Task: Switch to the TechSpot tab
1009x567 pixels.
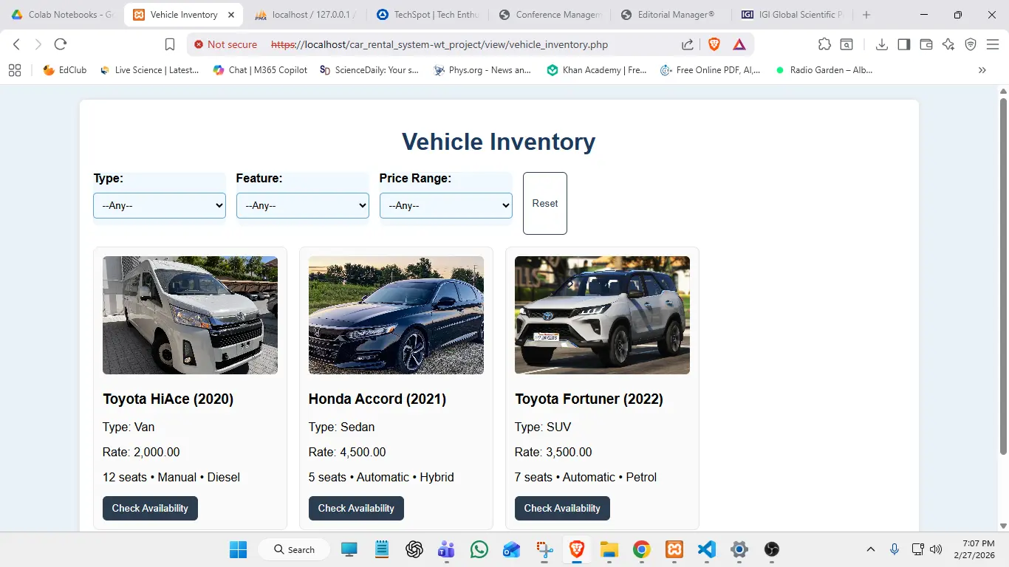Action: [x=428, y=15]
